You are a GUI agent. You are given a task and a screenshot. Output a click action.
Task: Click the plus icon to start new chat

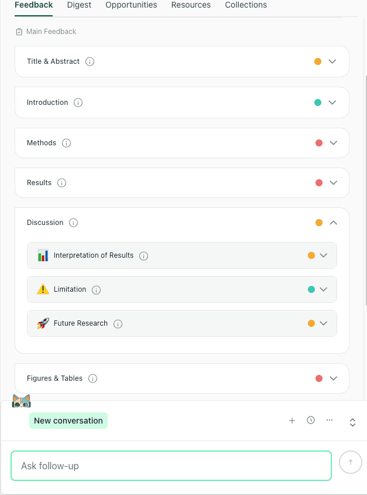[292, 420]
